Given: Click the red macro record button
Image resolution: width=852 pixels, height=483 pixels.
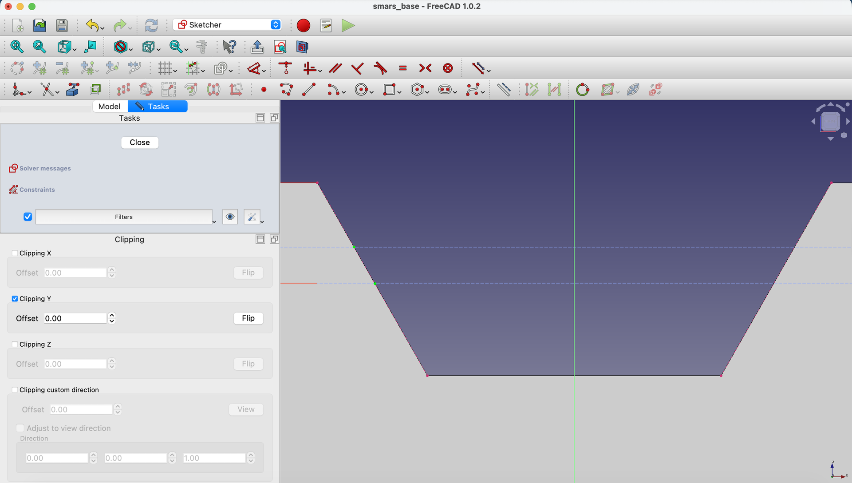Looking at the screenshot, I should (304, 25).
